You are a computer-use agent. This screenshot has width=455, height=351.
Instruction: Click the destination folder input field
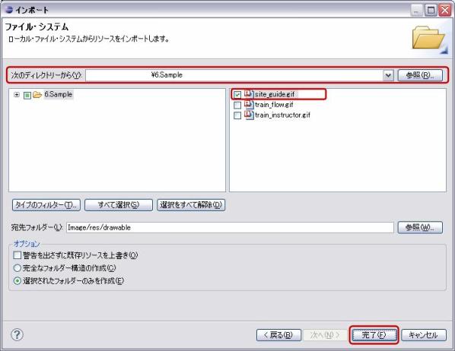click(x=230, y=227)
